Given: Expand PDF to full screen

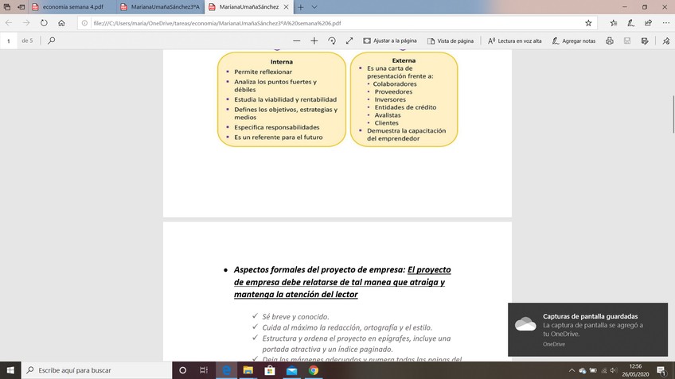Looking at the screenshot, I should coord(349,41).
